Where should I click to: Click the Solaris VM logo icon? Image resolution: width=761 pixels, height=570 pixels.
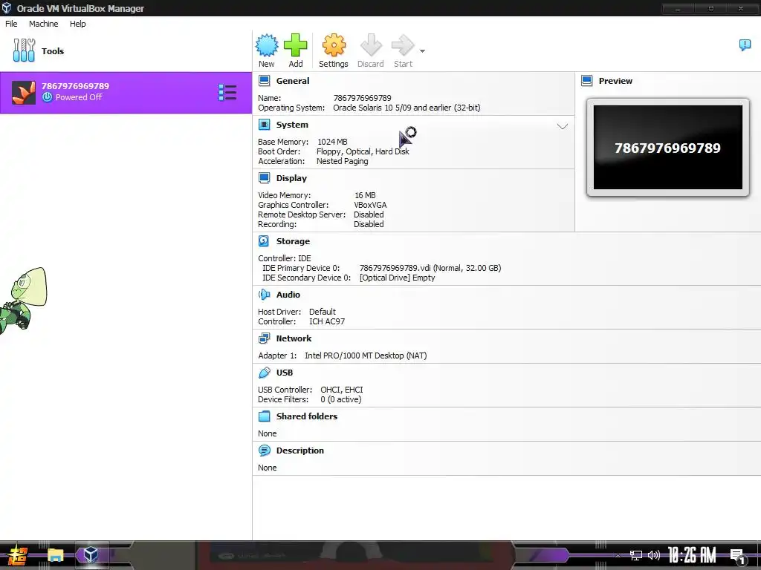coord(24,93)
